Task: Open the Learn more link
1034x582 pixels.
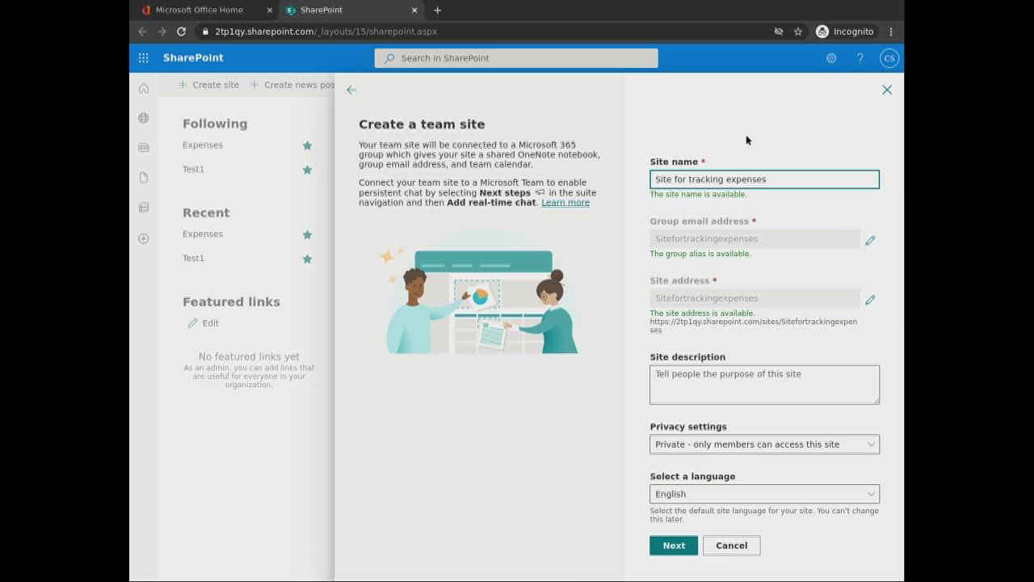Action: pos(565,203)
